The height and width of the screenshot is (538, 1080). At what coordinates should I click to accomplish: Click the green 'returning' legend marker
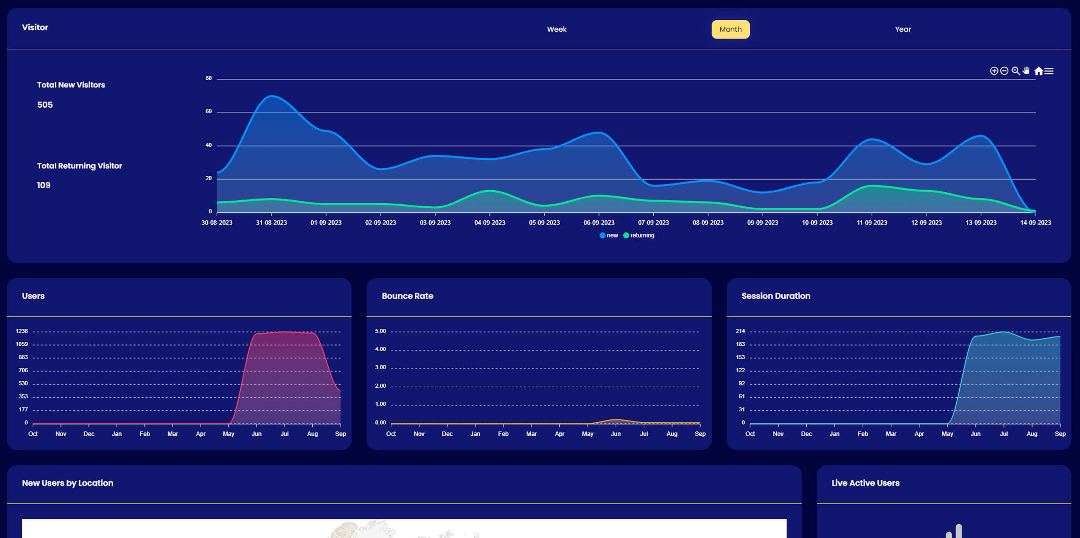coord(626,236)
